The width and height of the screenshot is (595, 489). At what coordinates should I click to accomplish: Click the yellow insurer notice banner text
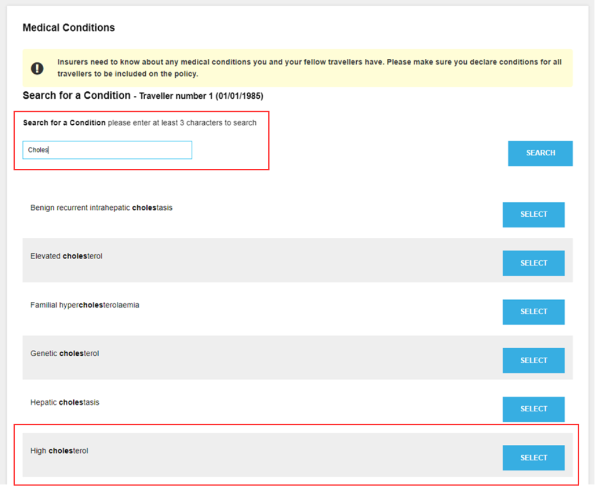(309, 68)
